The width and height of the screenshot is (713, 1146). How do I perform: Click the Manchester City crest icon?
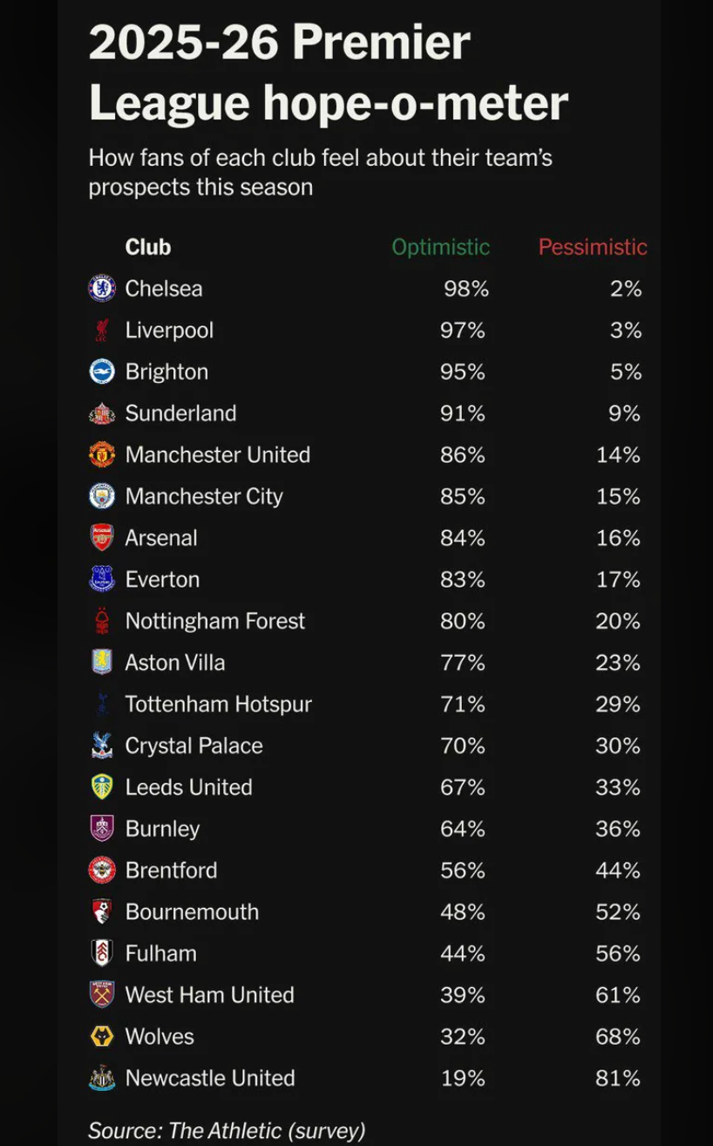point(102,496)
